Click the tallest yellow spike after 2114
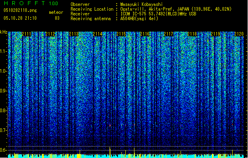The image size is (248, 158). [110, 152]
